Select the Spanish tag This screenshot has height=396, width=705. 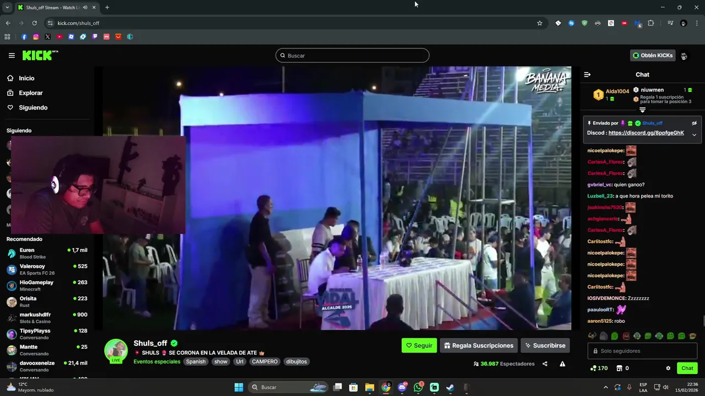(196, 362)
